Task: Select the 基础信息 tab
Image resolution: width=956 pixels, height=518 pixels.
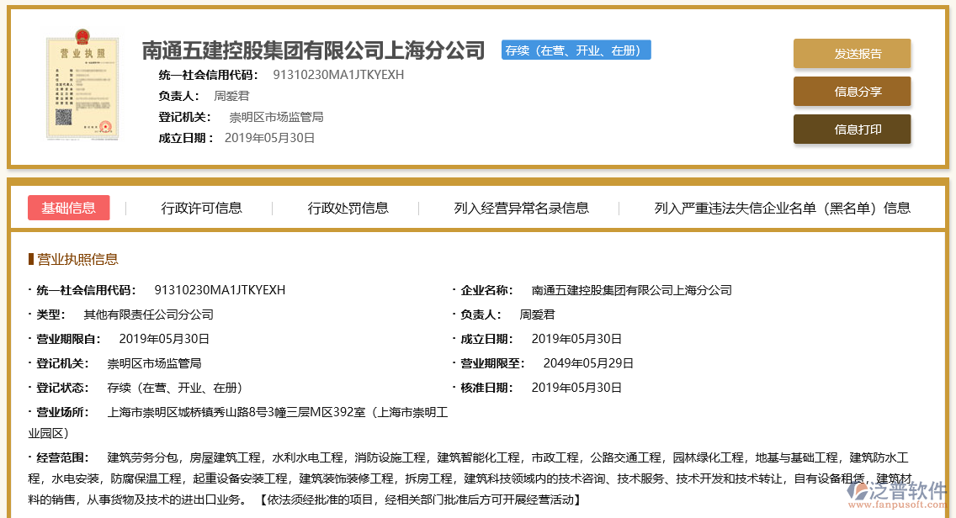Action: coord(69,208)
